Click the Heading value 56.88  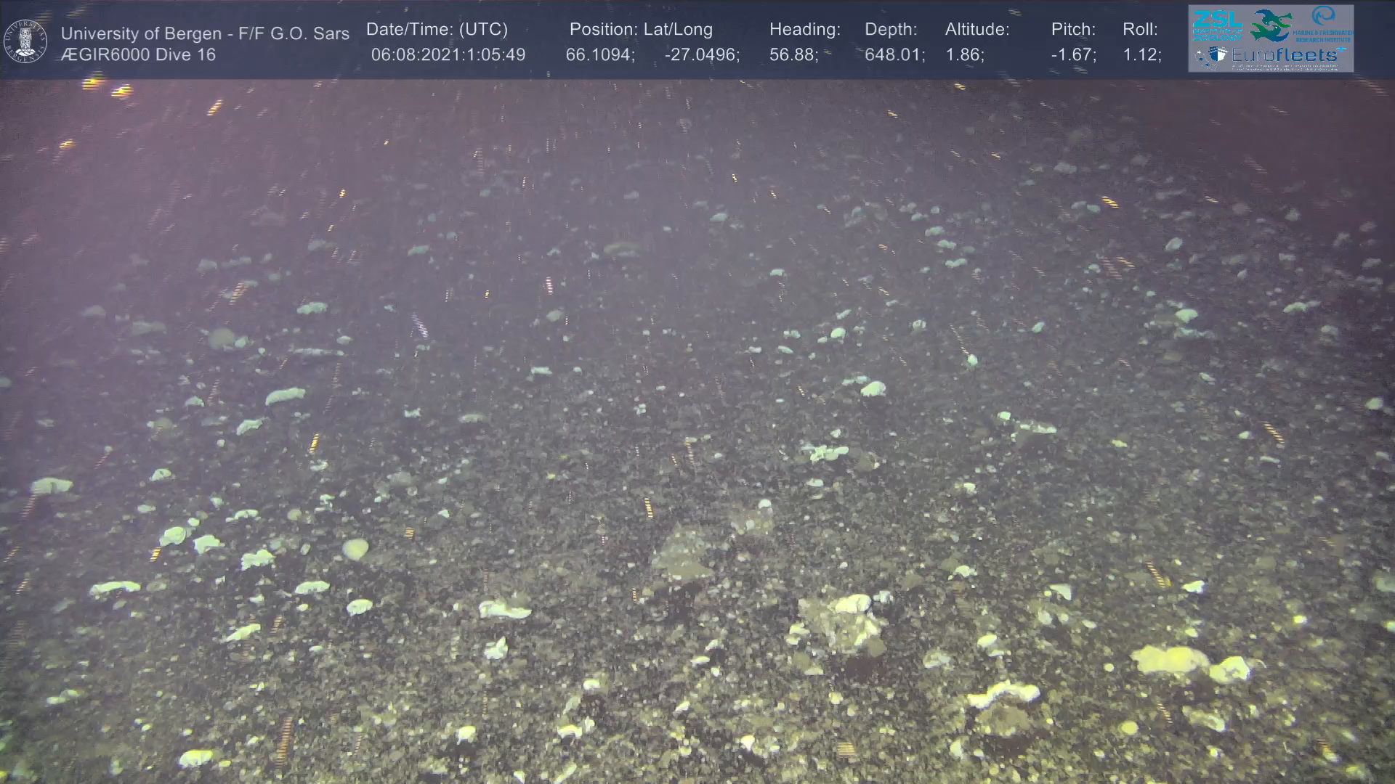(793, 54)
